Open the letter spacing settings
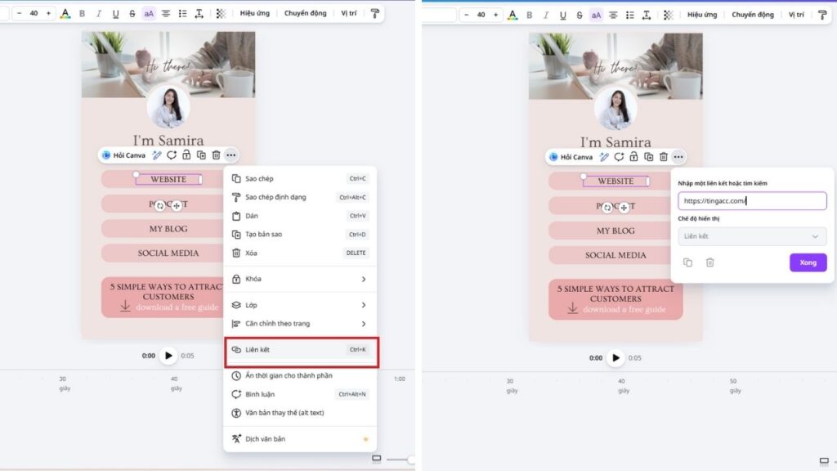The width and height of the screenshot is (837, 471). point(199,13)
